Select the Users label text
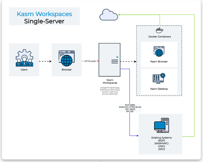This screenshot has width=203, height=162. pyautogui.click(x=24, y=70)
